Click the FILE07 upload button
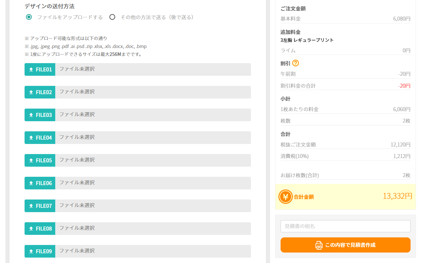This screenshot has width=425, height=263. [40, 206]
